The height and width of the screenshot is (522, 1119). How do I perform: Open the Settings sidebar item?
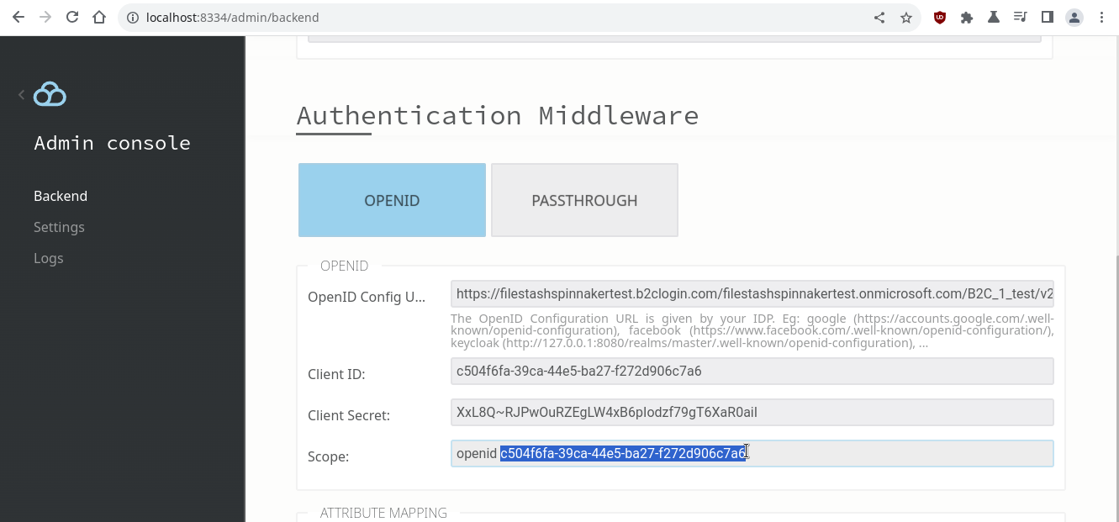(x=59, y=227)
